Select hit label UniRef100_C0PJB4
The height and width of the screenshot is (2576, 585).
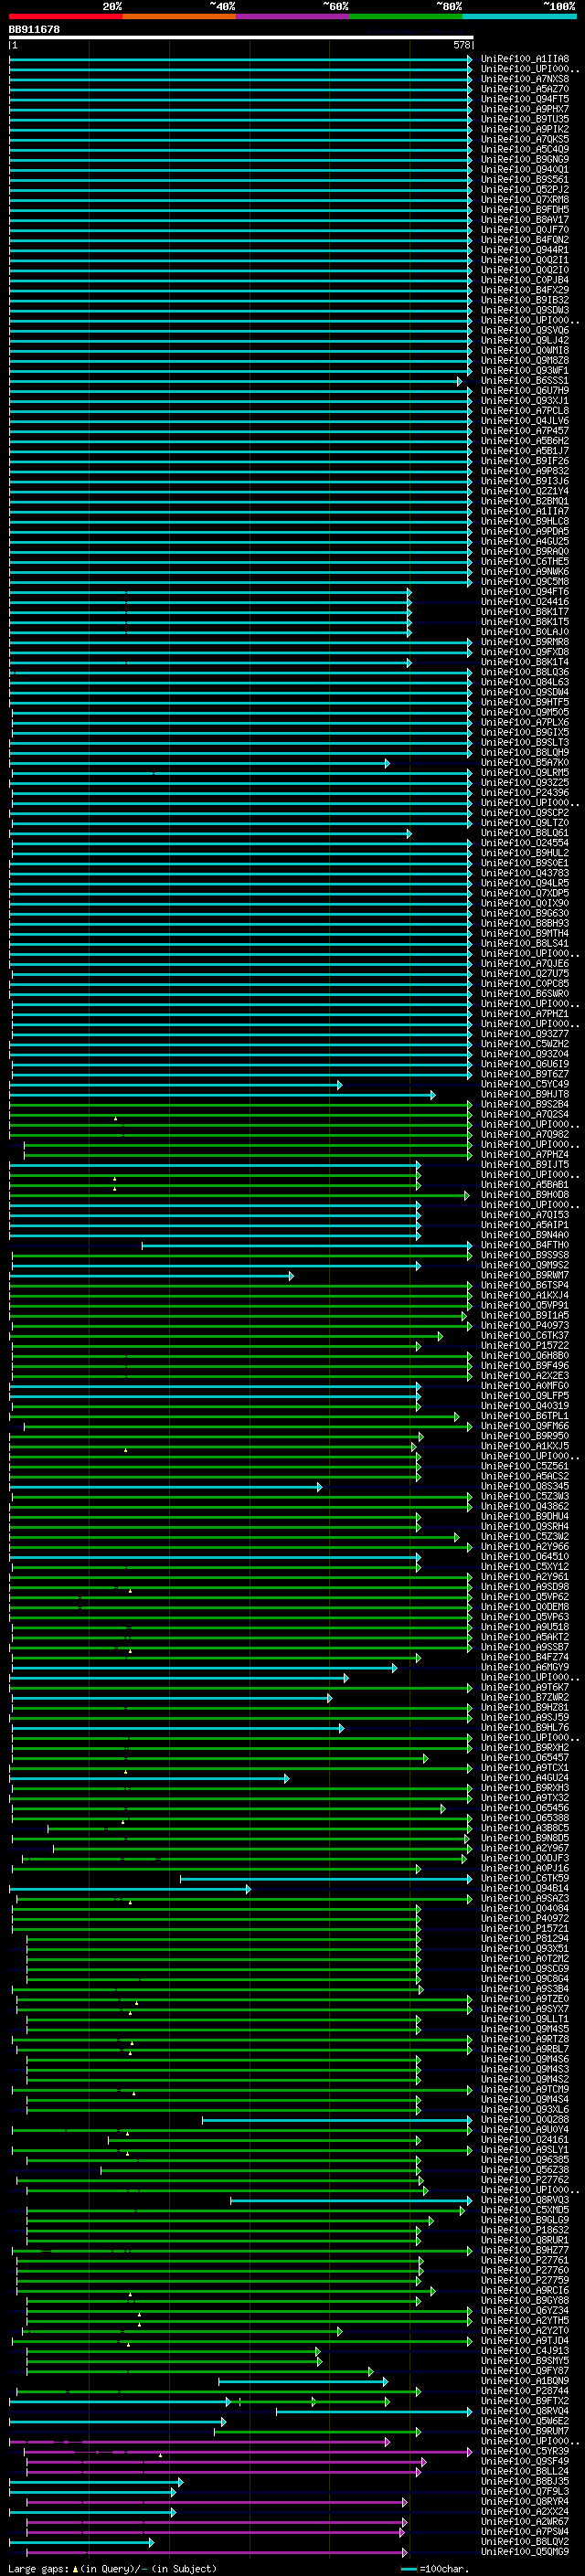[x=525, y=280]
